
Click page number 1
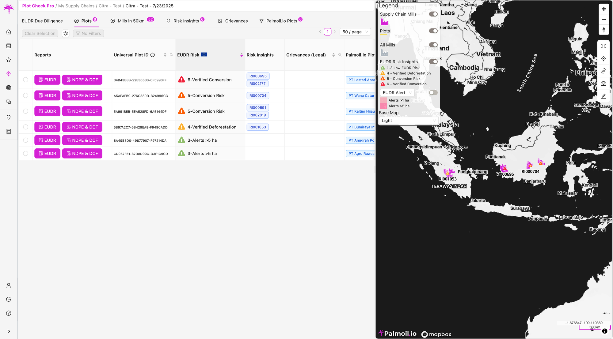point(328,32)
